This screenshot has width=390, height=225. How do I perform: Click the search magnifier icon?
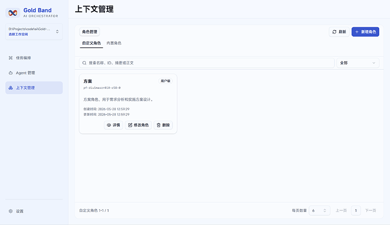point(84,63)
